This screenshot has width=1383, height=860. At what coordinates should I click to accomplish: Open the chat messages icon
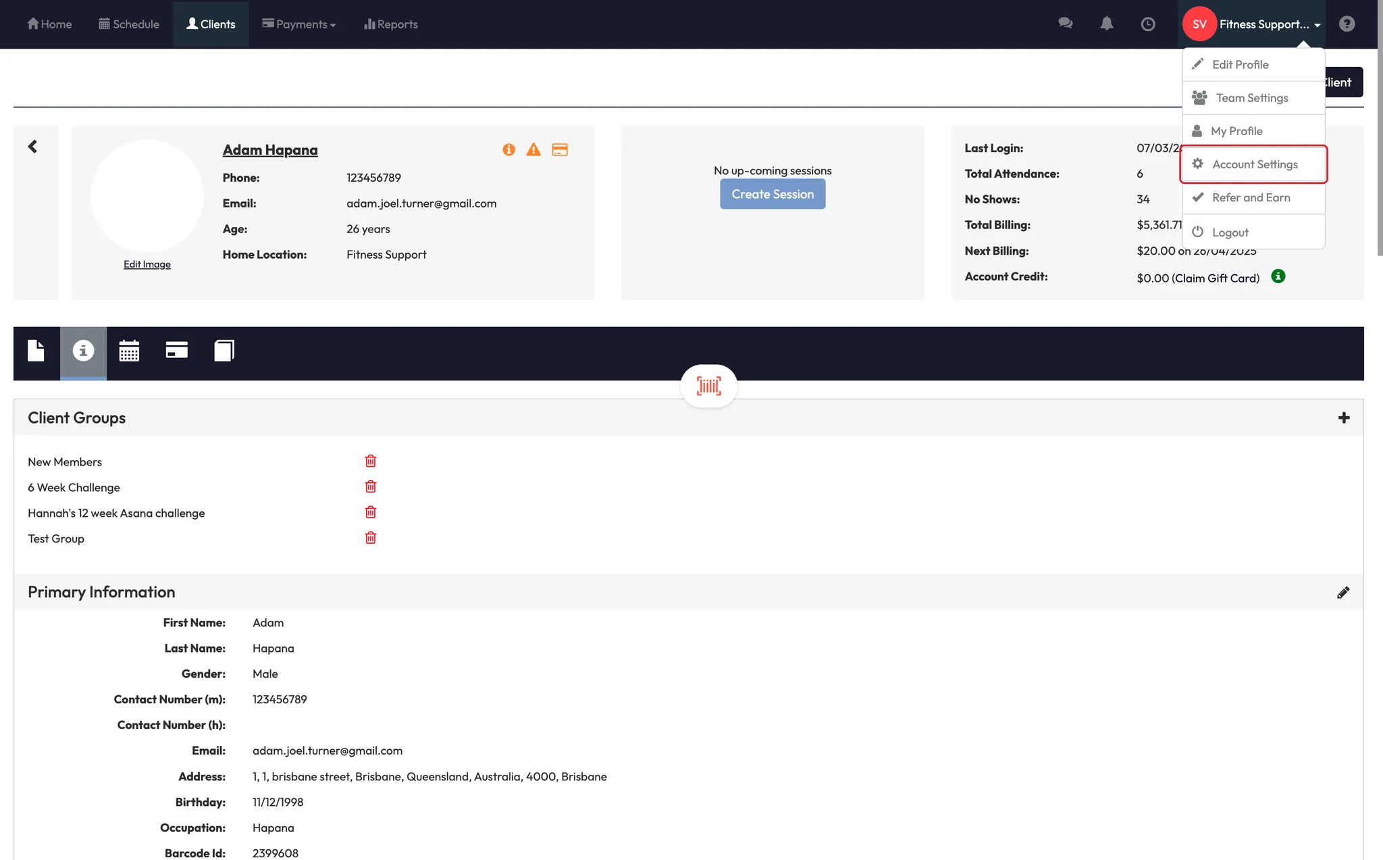[1065, 24]
